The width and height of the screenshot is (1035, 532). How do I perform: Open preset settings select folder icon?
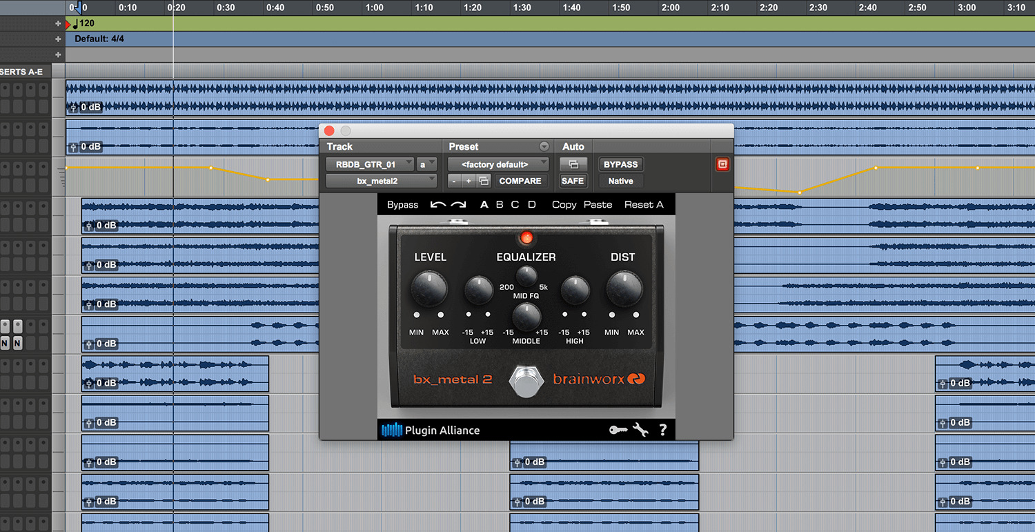click(x=484, y=181)
